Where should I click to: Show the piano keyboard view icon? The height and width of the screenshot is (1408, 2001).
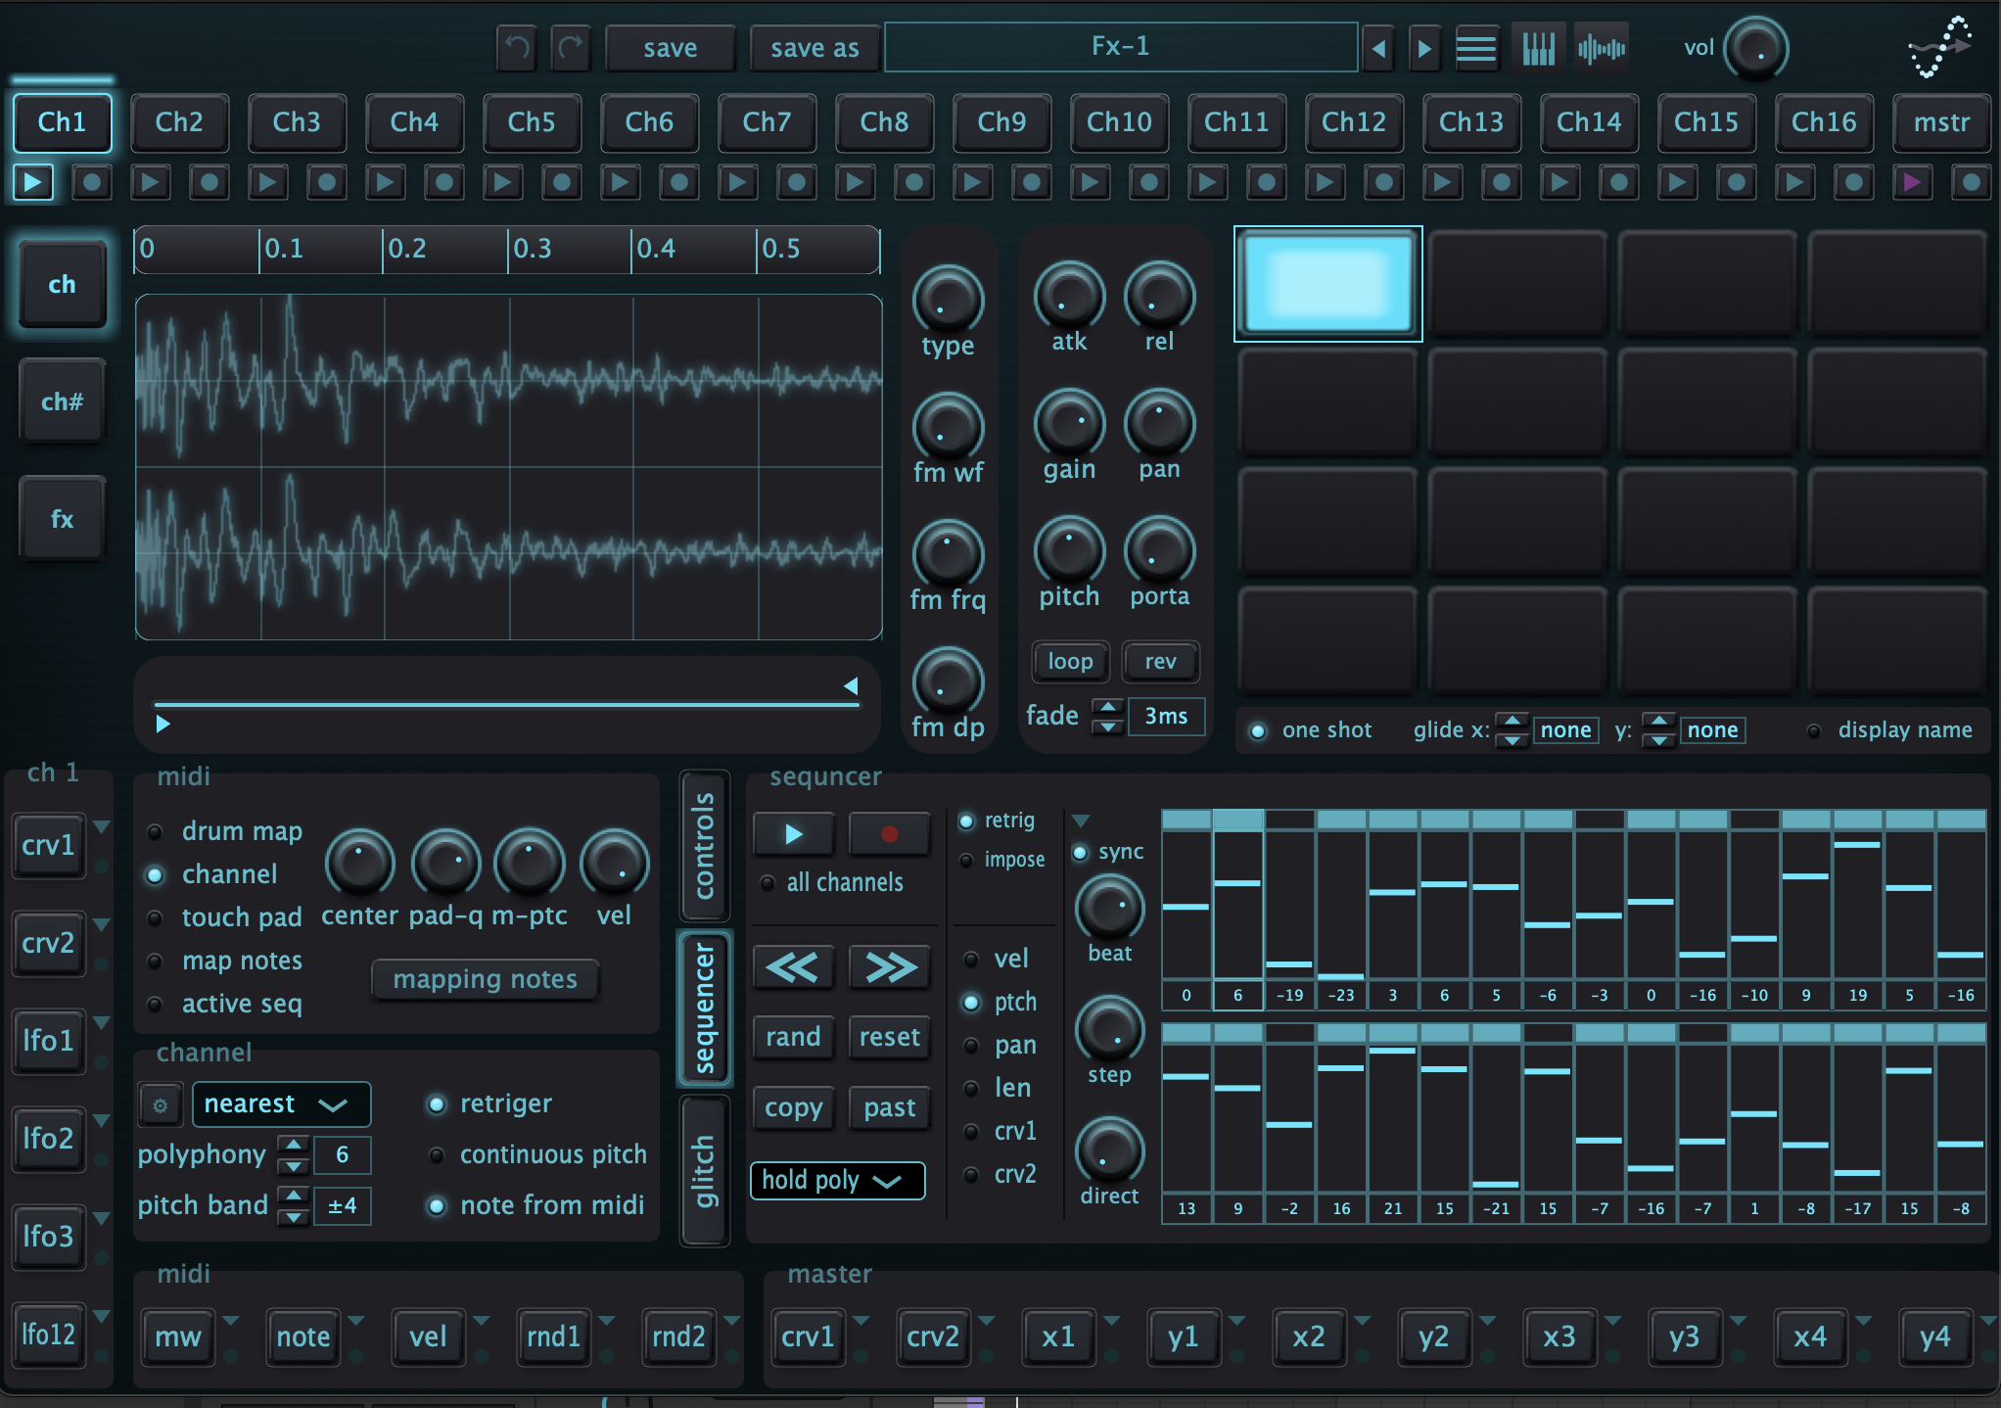[1538, 48]
